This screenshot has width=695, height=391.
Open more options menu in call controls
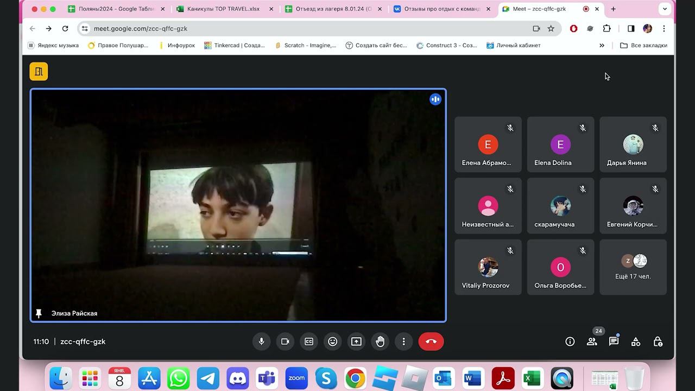tap(403, 342)
